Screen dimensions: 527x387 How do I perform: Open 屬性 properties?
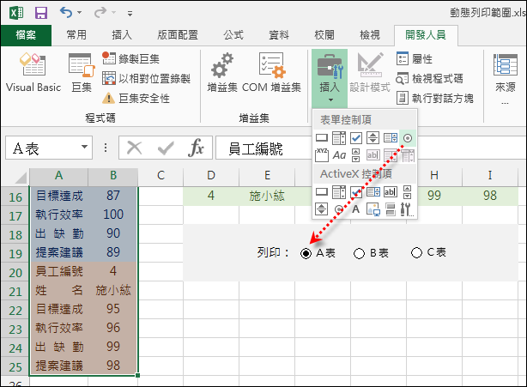[x=415, y=59]
